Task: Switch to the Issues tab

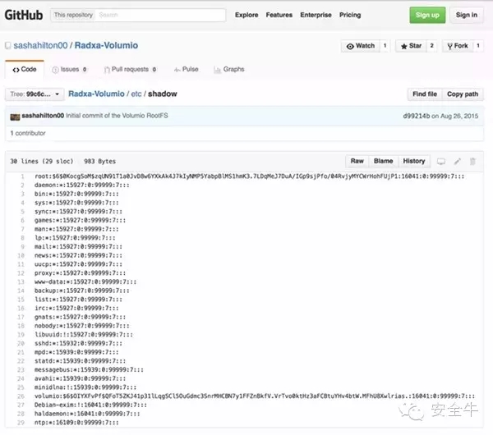Action: click(x=69, y=70)
